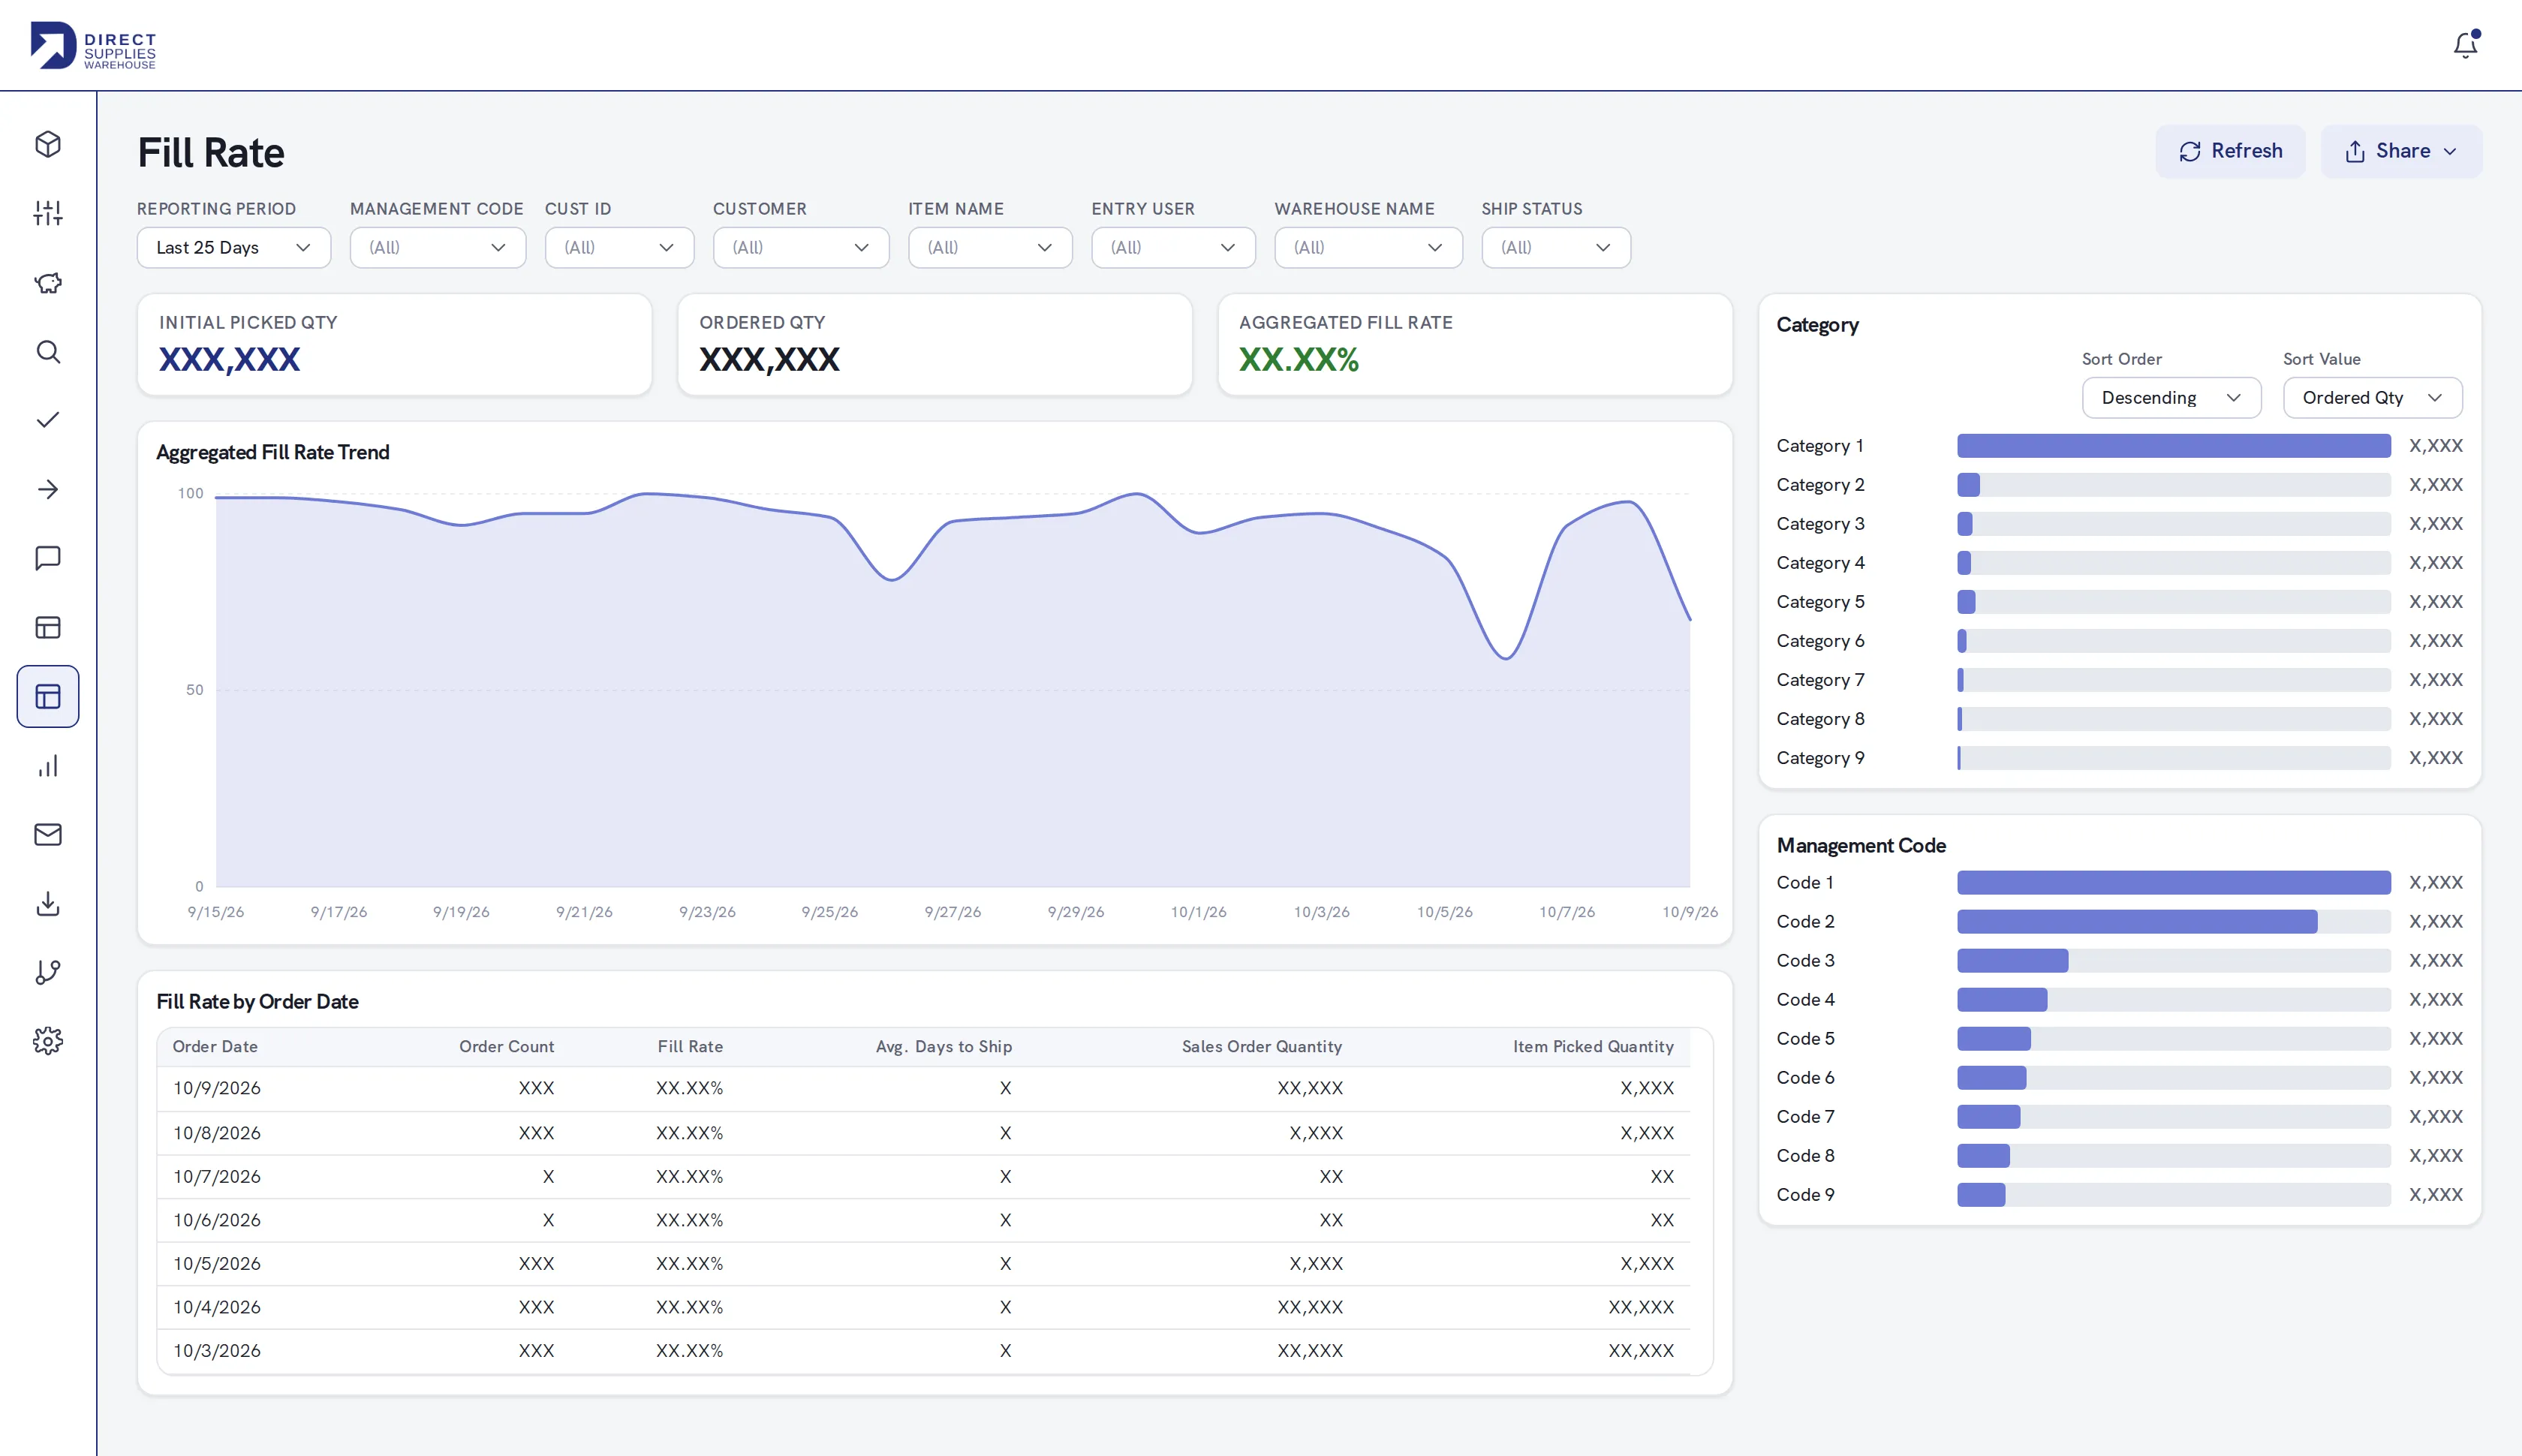Open the git branch sidebar icon
Image resolution: width=2522 pixels, height=1456 pixels.
pyautogui.click(x=48, y=972)
